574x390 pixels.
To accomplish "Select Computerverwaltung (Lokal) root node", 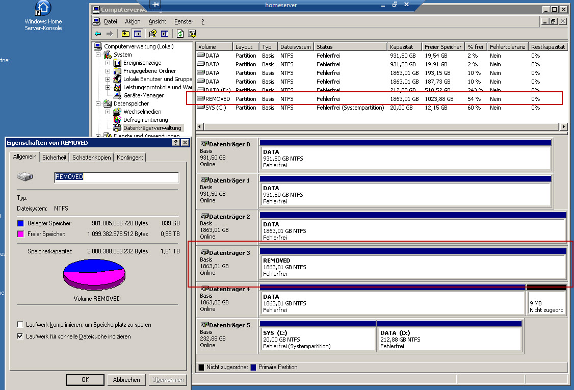I will (x=138, y=46).
